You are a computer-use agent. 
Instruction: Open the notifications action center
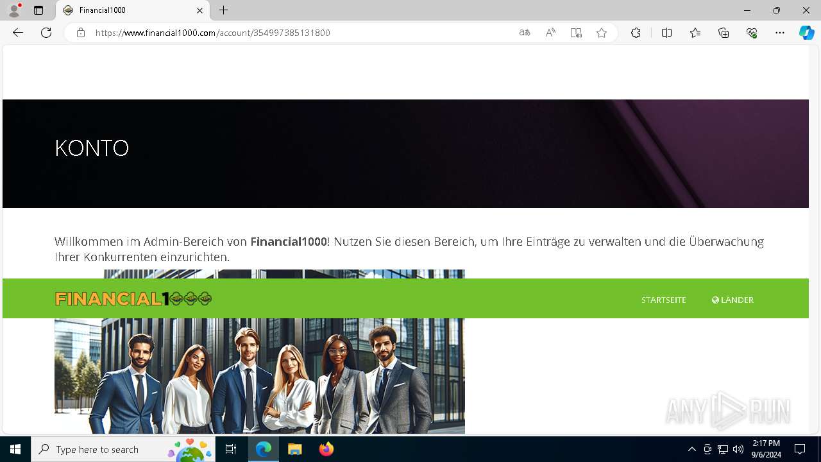[x=800, y=449]
